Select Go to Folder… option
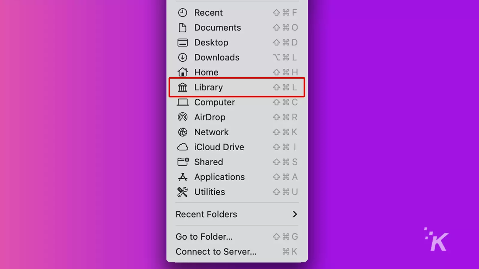This screenshot has width=479, height=269. pyautogui.click(x=237, y=237)
